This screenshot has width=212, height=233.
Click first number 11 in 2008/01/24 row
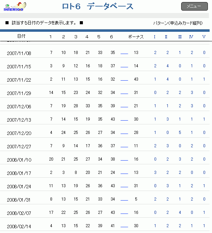51,186
